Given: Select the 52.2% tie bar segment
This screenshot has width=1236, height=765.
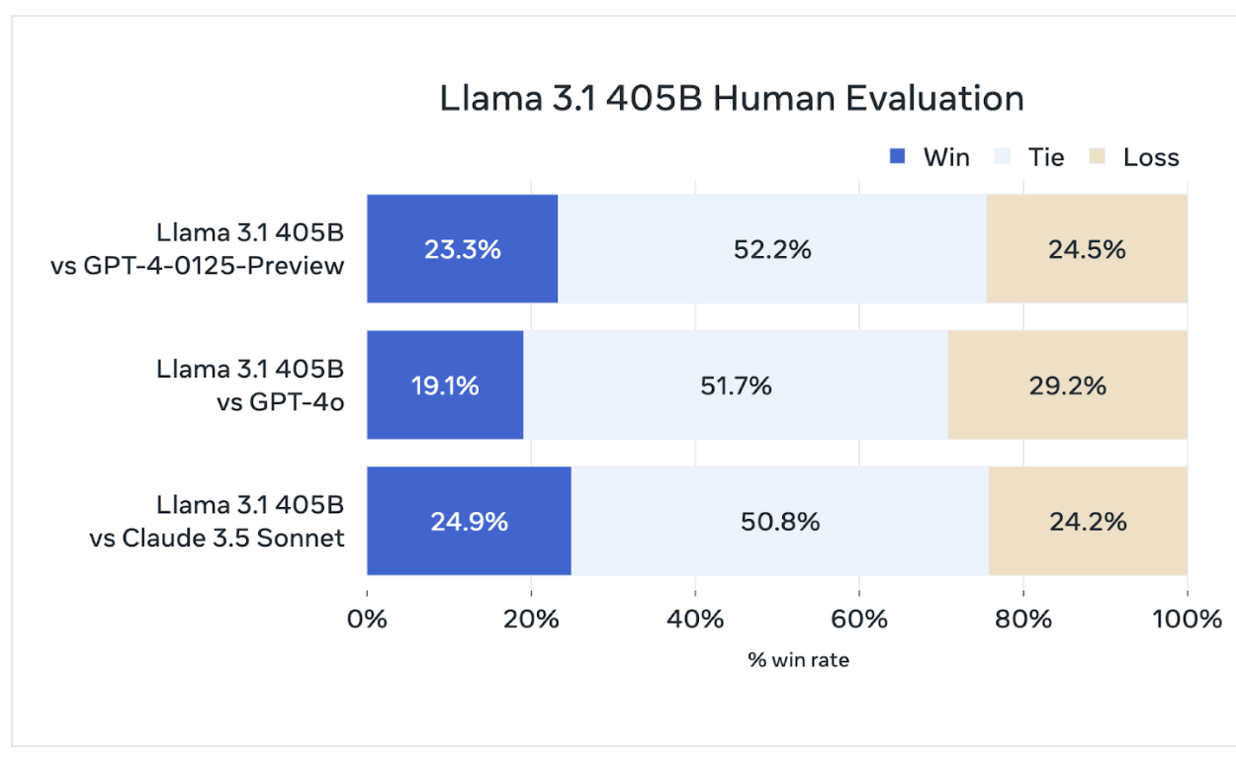Looking at the screenshot, I should (772, 249).
